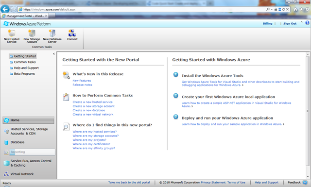
Task: Click the step 1 numbered circle icon
Action: [x=176, y=75]
